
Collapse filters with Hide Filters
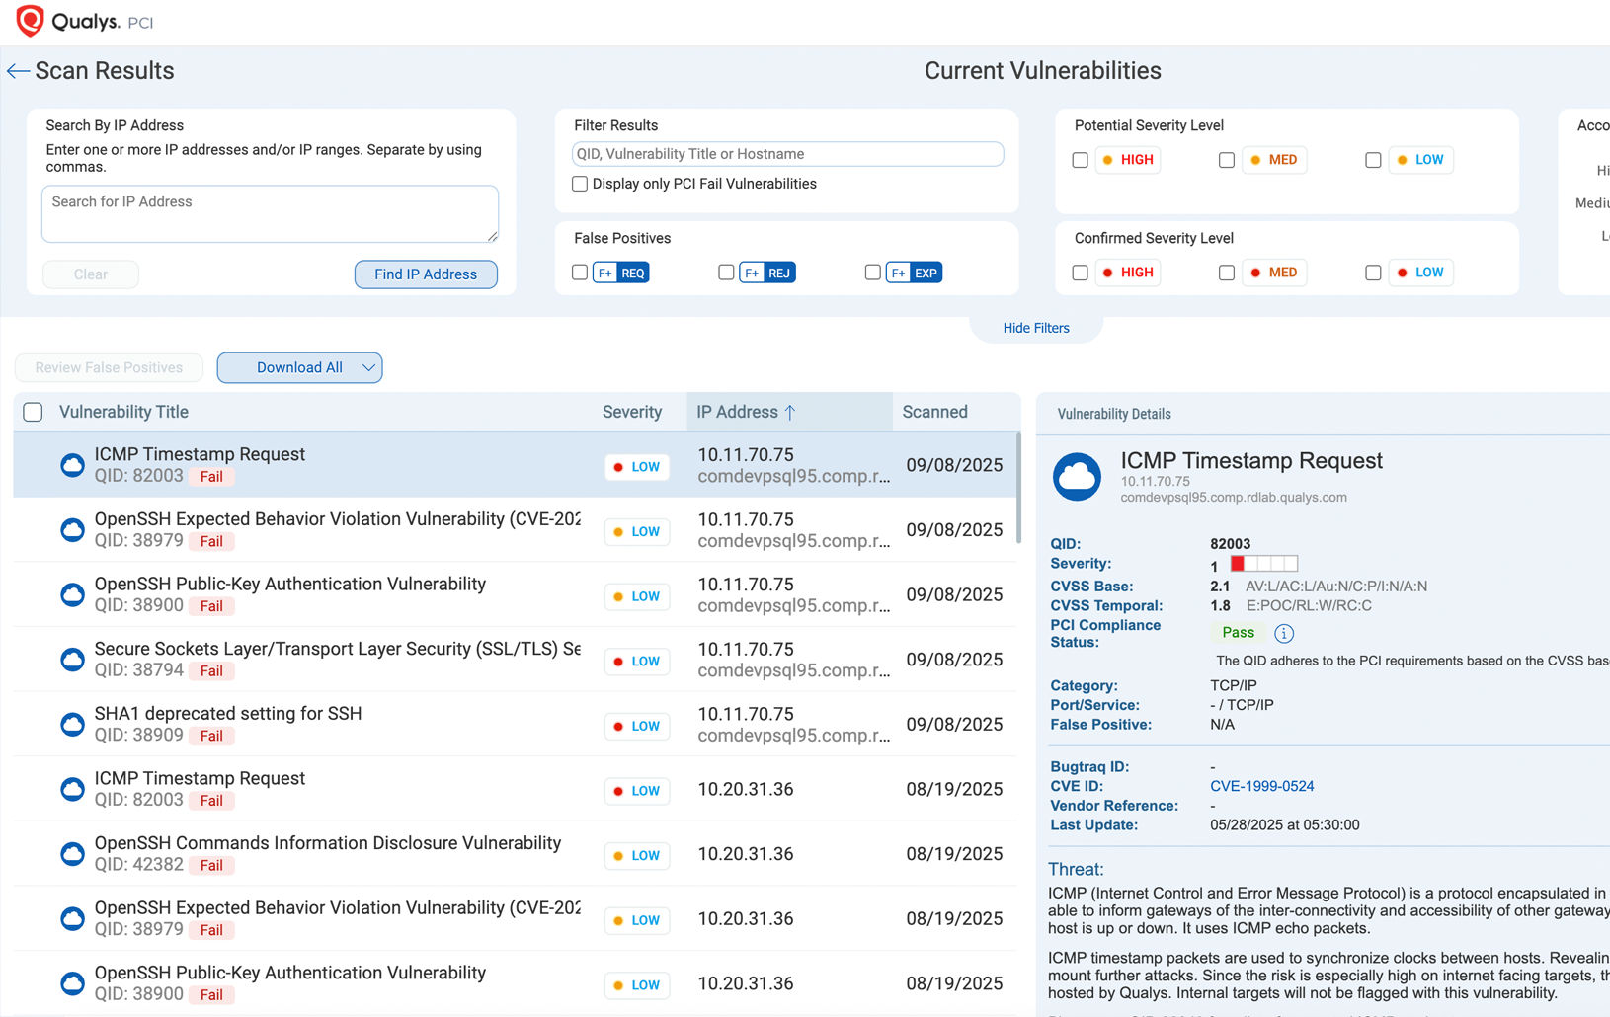1035,328
